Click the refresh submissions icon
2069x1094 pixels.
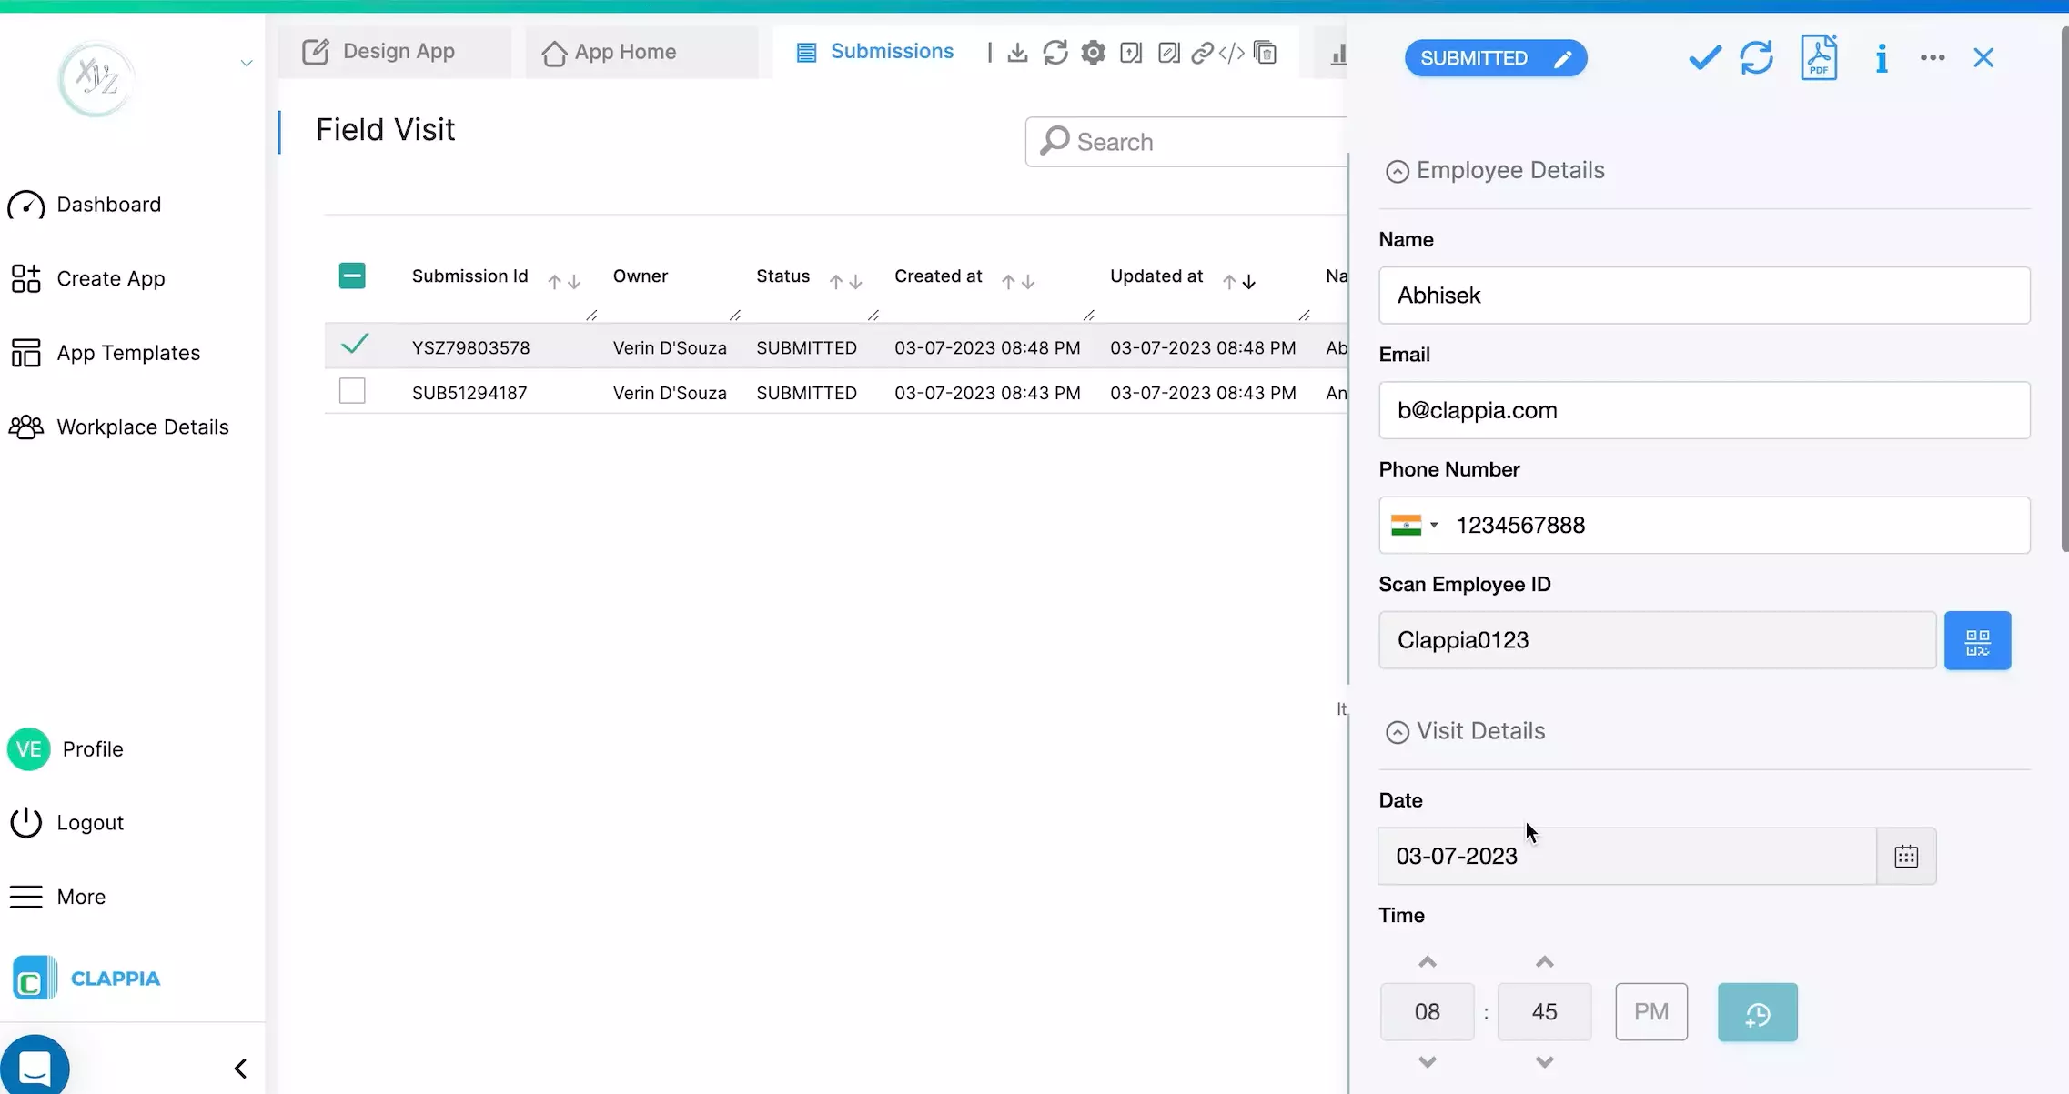1054,53
